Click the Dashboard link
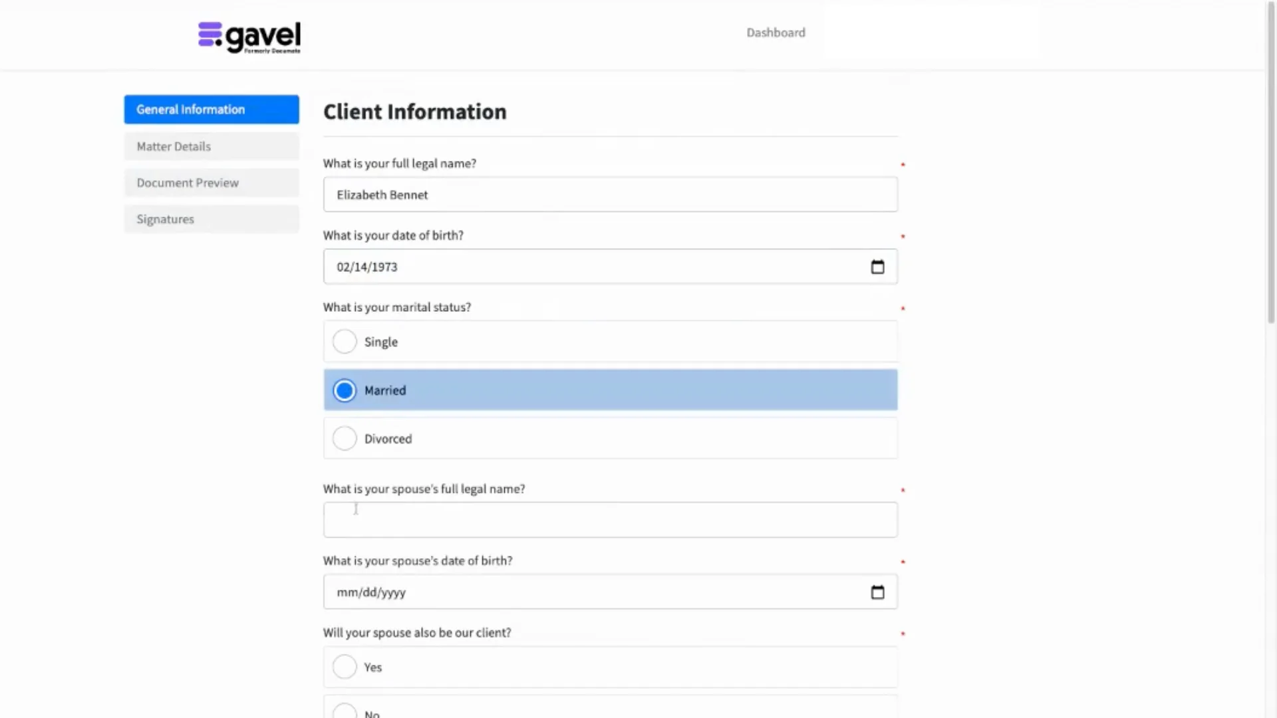The width and height of the screenshot is (1277, 718). point(776,33)
